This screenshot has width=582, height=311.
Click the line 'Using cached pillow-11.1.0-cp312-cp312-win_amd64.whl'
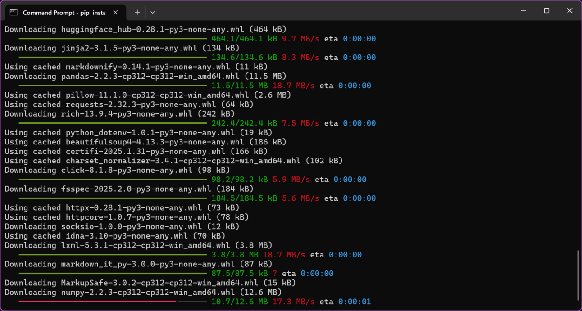tap(148, 95)
